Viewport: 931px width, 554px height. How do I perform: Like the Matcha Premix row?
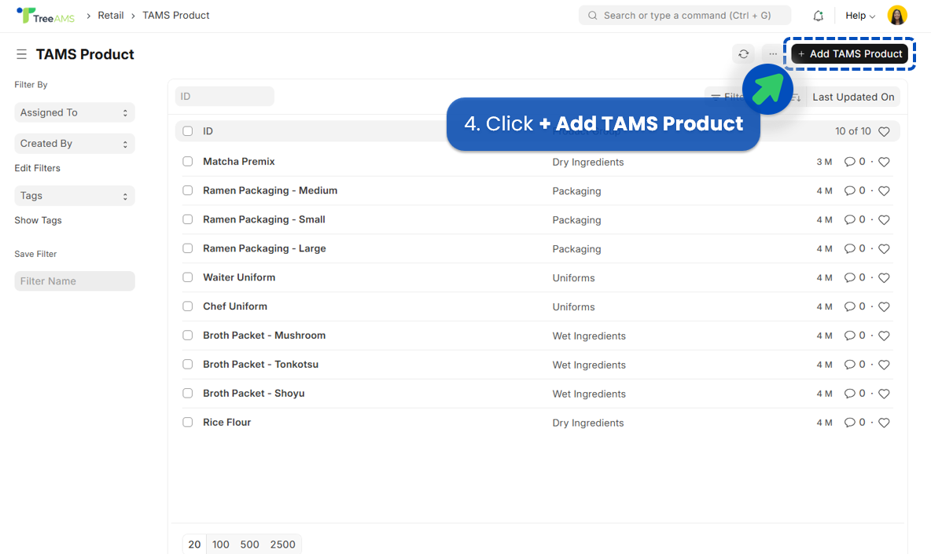click(884, 162)
